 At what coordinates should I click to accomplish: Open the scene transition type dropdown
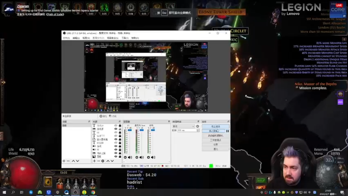(183, 126)
